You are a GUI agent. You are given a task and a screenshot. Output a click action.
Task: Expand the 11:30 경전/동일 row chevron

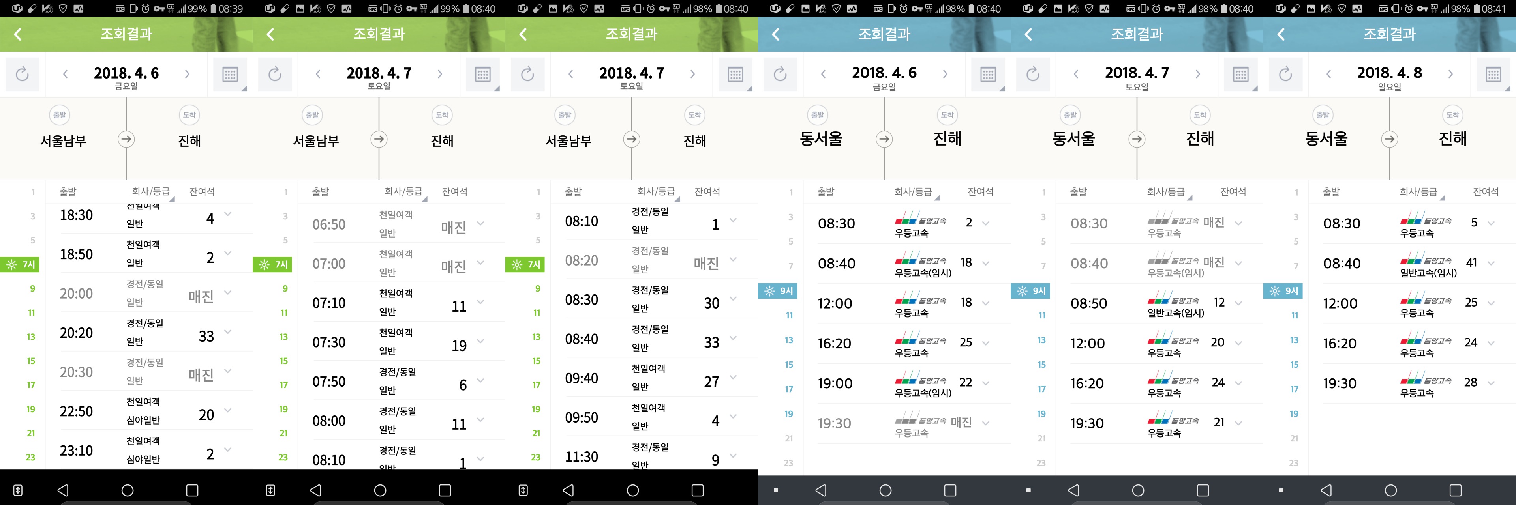733,455
